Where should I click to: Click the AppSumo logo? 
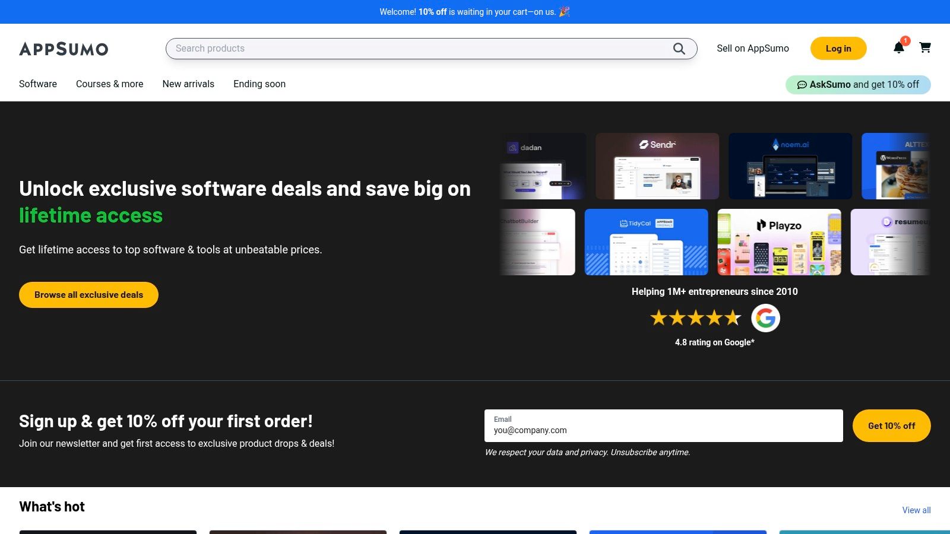coord(64,49)
